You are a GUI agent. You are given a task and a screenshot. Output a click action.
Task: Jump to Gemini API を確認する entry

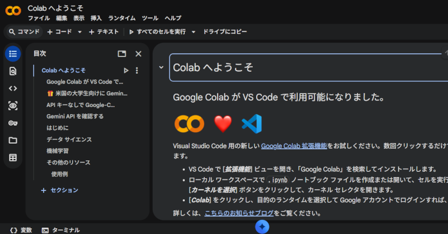coord(75,117)
